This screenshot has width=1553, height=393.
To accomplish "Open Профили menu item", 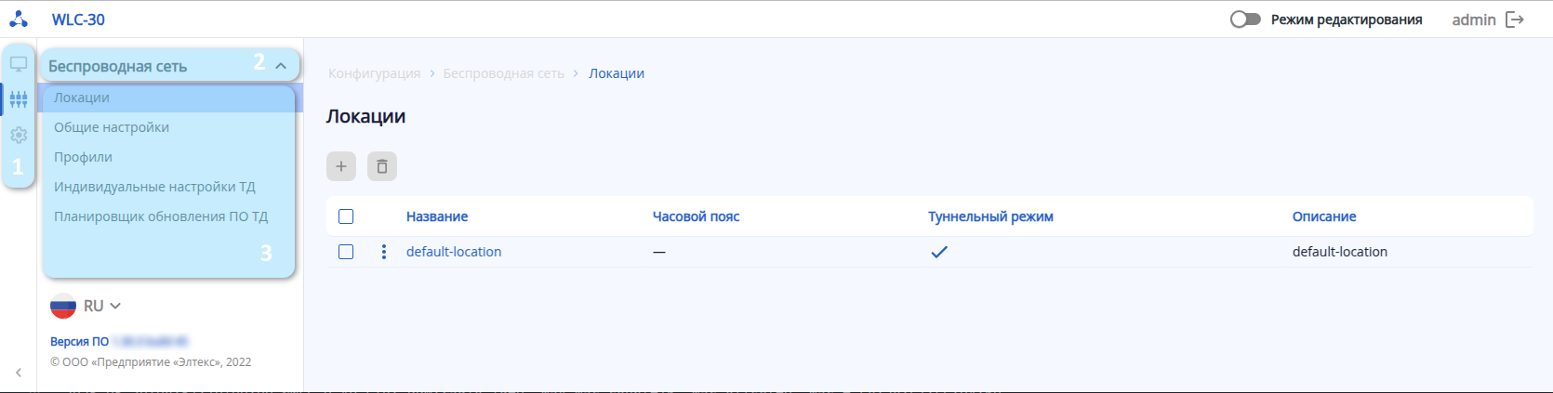I will 83,157.
